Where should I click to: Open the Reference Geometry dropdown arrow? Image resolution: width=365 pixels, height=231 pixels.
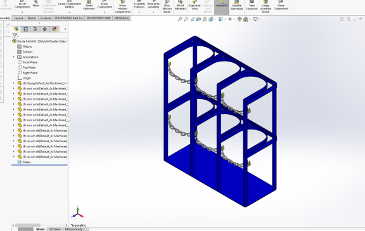(x=153, y=12)
